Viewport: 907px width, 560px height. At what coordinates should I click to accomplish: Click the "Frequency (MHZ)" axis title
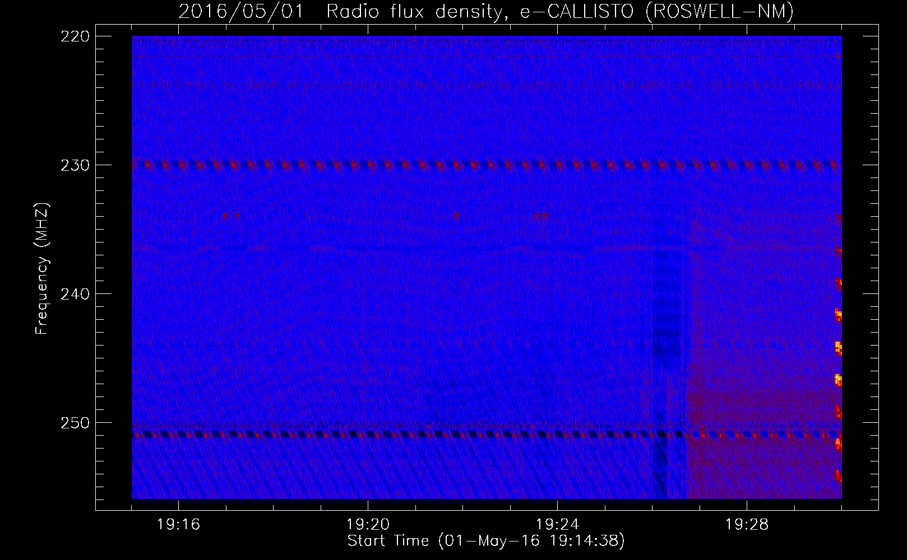[42, 268]
